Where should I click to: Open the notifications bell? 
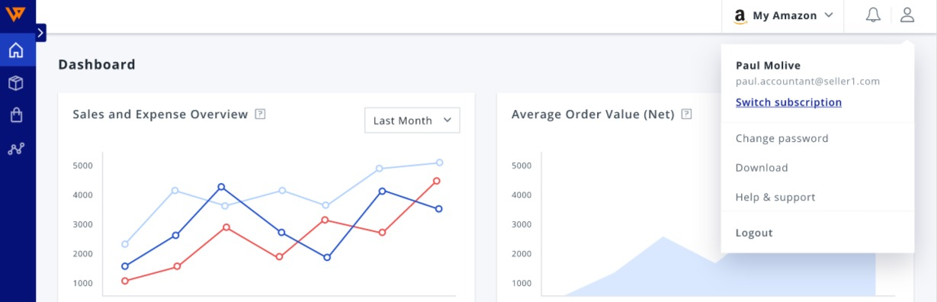873,15
